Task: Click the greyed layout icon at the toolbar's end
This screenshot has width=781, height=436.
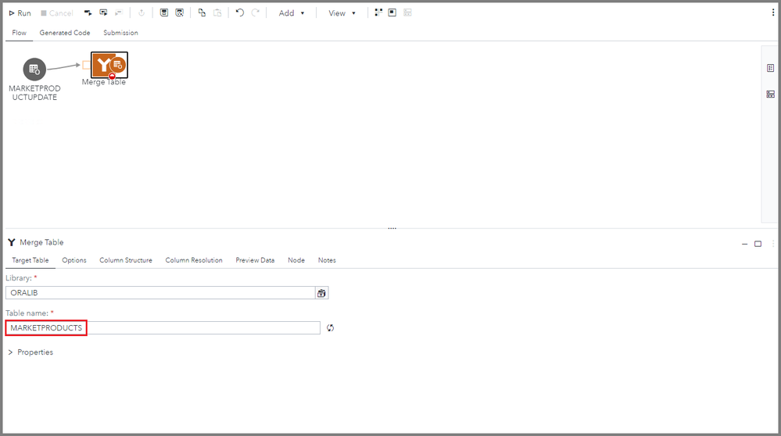Action: pos(407,13)
